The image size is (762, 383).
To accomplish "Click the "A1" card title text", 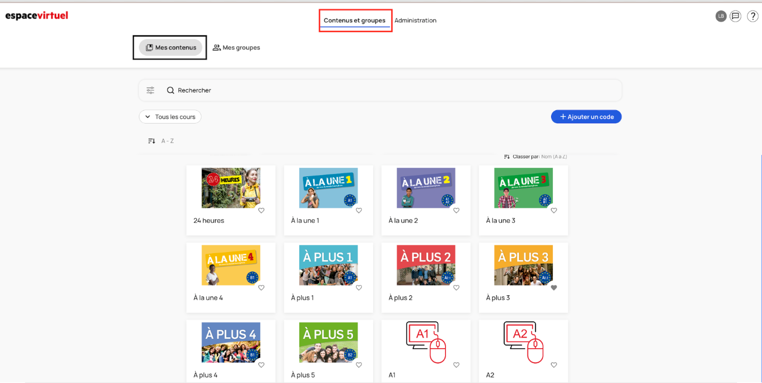I will (392, 375).
